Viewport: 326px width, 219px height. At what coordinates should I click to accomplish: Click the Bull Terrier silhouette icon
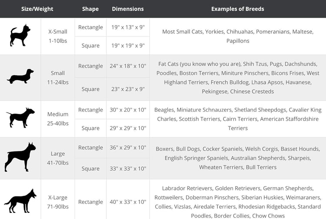20,117
